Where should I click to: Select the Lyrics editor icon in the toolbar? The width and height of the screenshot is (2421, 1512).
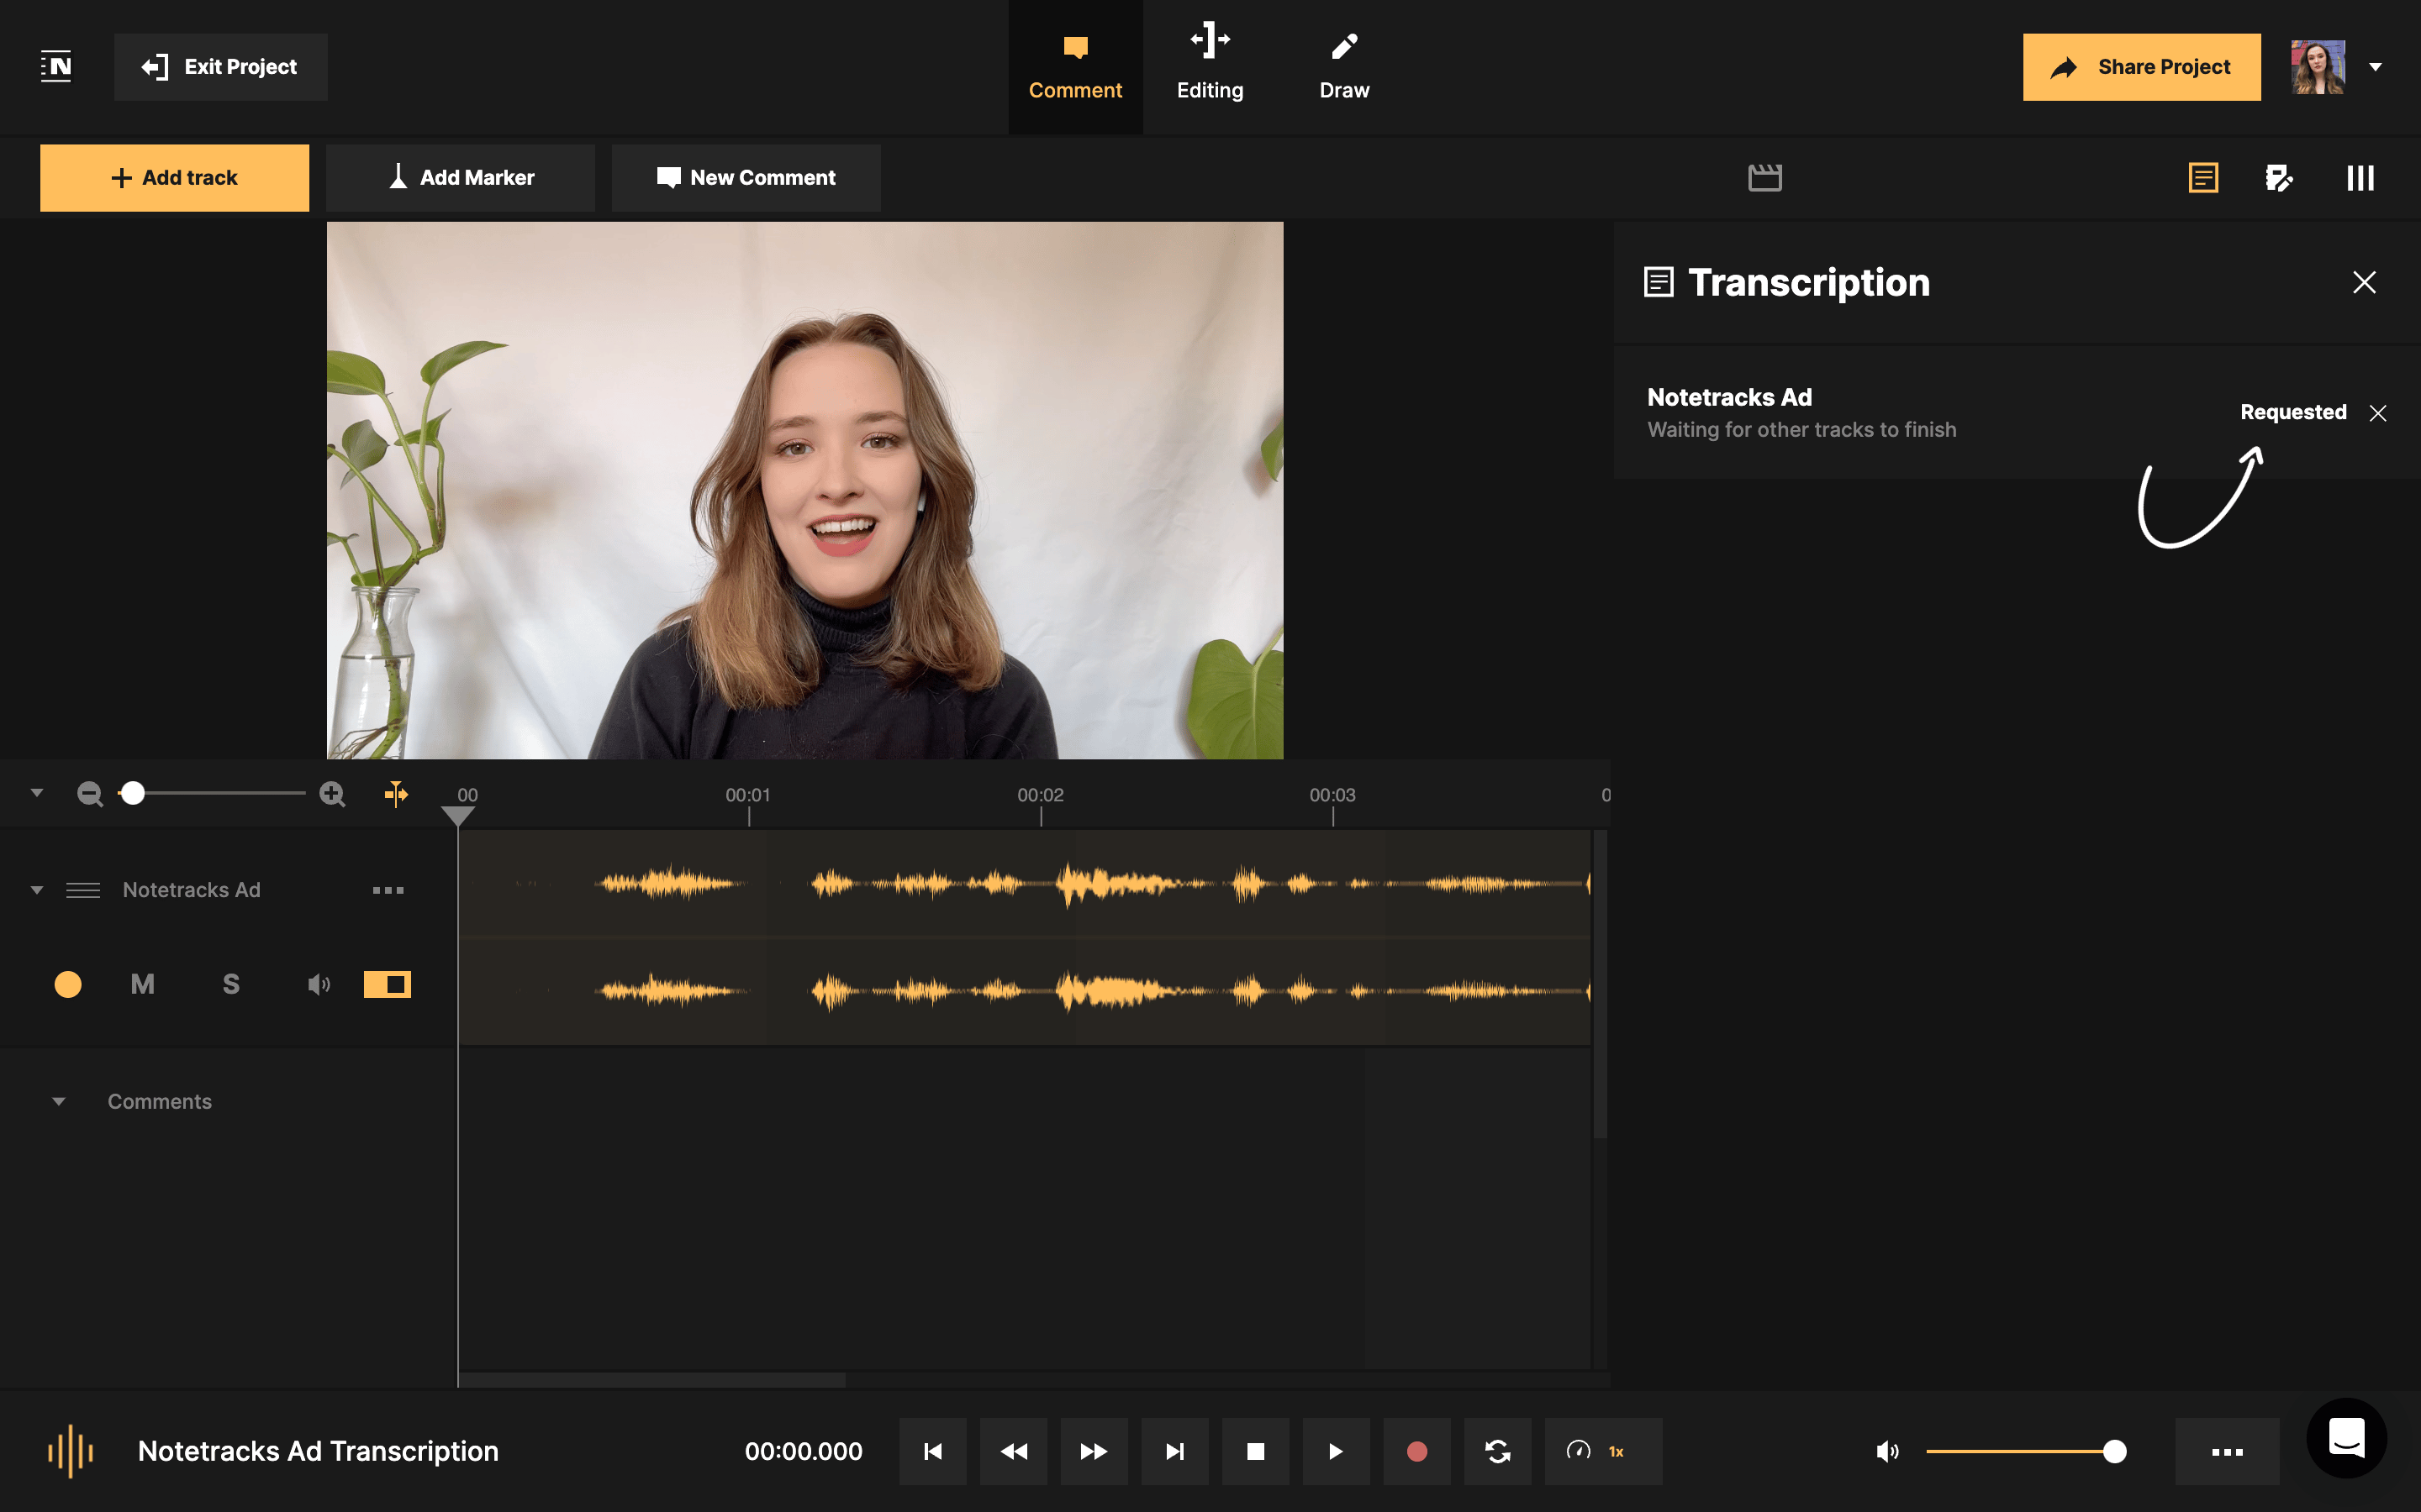[x=2280, y=177]
